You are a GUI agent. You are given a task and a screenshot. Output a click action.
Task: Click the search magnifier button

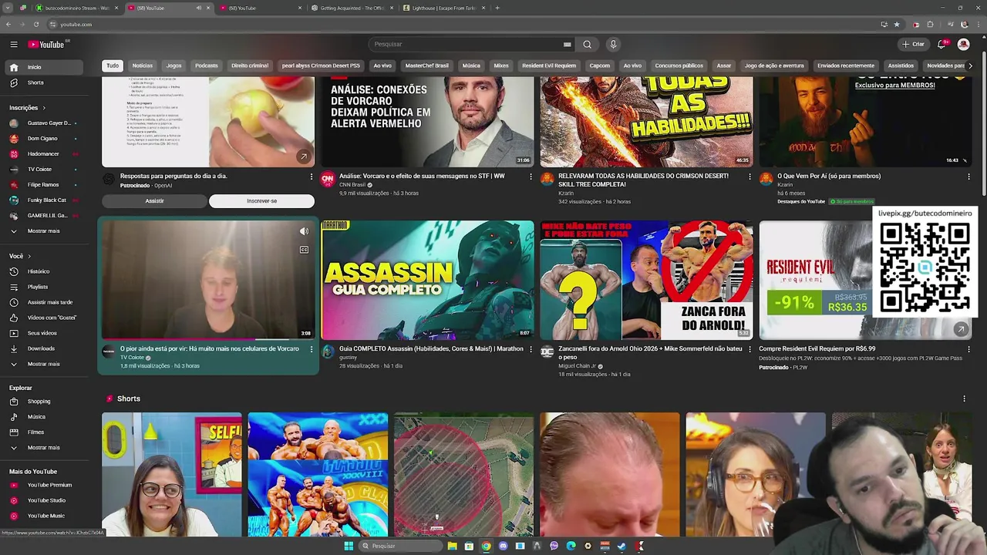pyautogui.click(x=587, y=45)
